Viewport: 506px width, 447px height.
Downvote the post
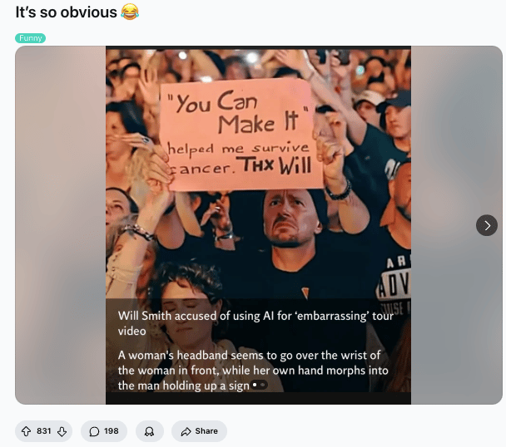pos(62,431)
